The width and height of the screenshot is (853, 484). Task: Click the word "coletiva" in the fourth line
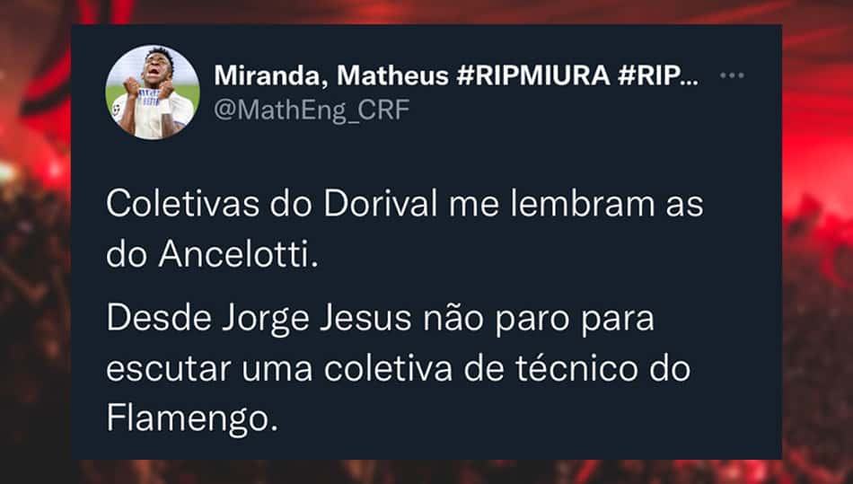pos(389,368)
